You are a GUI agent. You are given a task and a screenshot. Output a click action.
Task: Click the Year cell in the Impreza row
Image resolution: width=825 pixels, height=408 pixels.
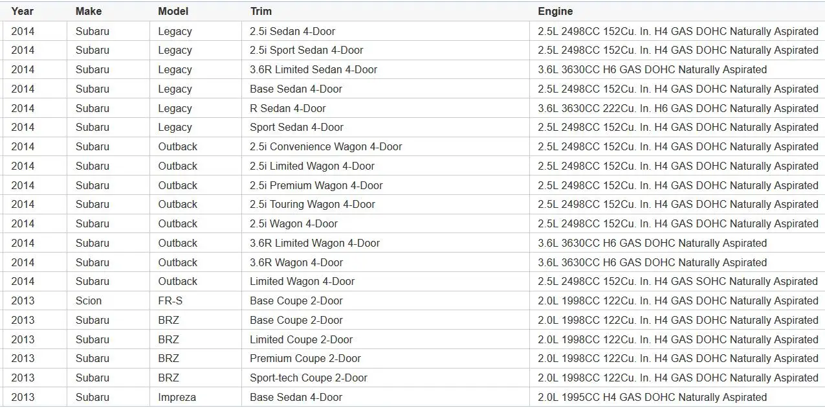tap(35, 397)
